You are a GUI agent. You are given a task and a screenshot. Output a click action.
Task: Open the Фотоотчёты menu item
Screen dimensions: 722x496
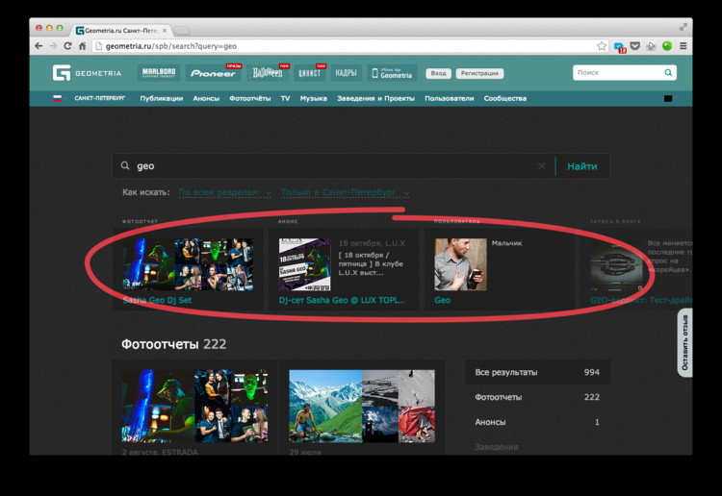(250, 98)
